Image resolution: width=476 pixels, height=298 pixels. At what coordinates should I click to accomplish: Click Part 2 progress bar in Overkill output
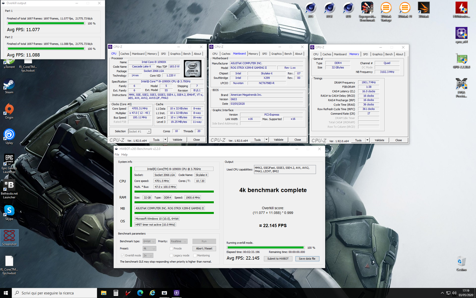coord(46,49)
